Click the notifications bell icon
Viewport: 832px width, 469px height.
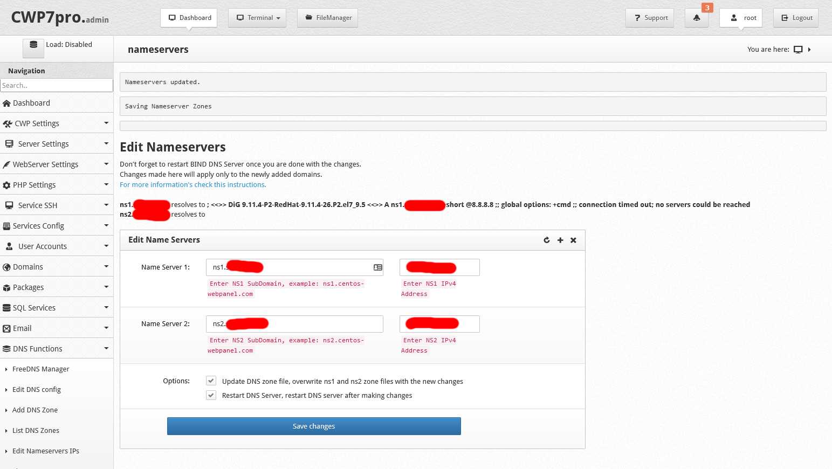[696, 18]
